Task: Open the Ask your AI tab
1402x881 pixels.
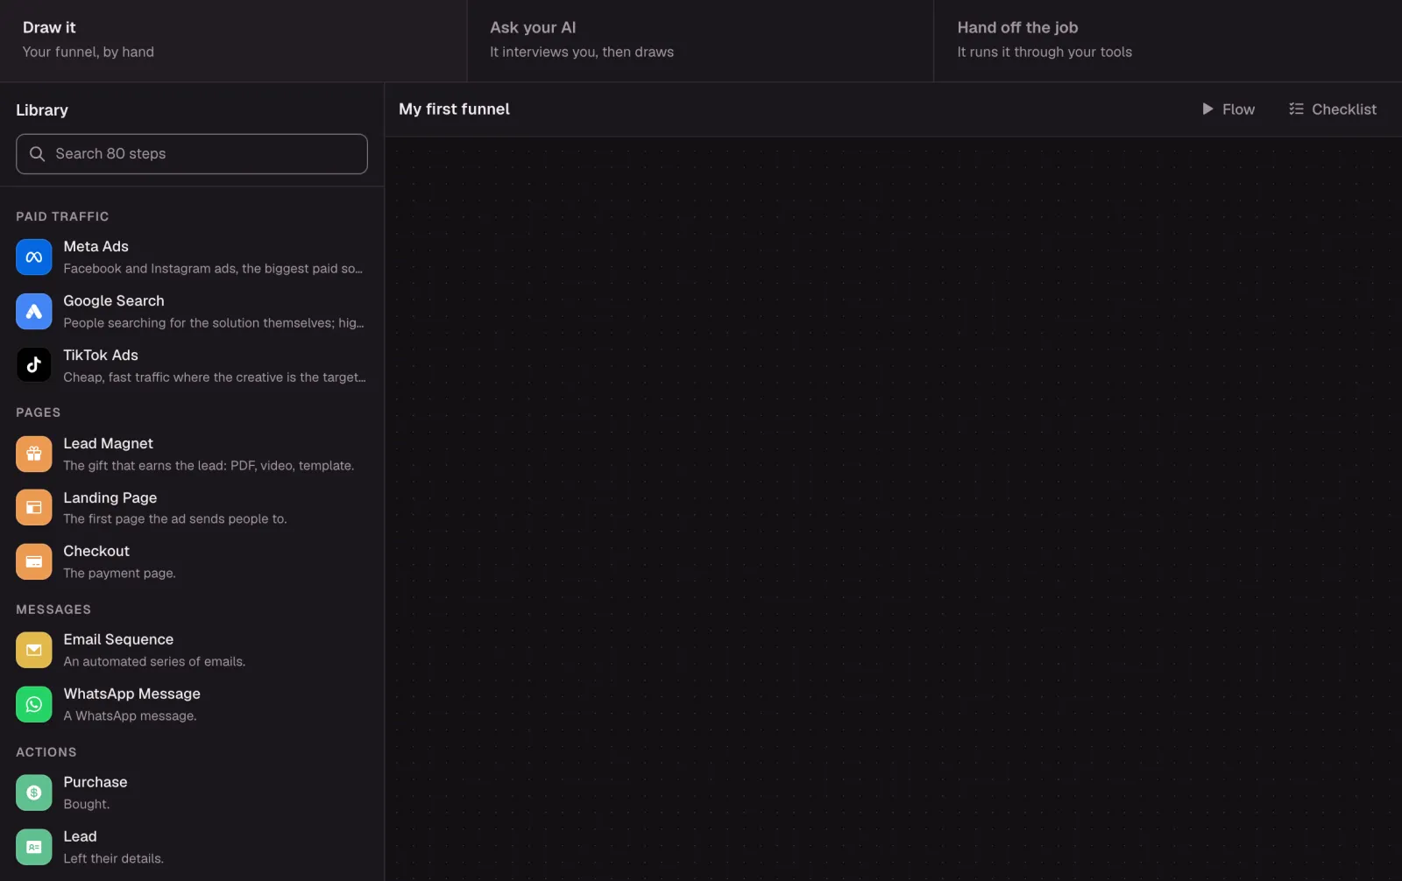Action: (x=700, y=40)
